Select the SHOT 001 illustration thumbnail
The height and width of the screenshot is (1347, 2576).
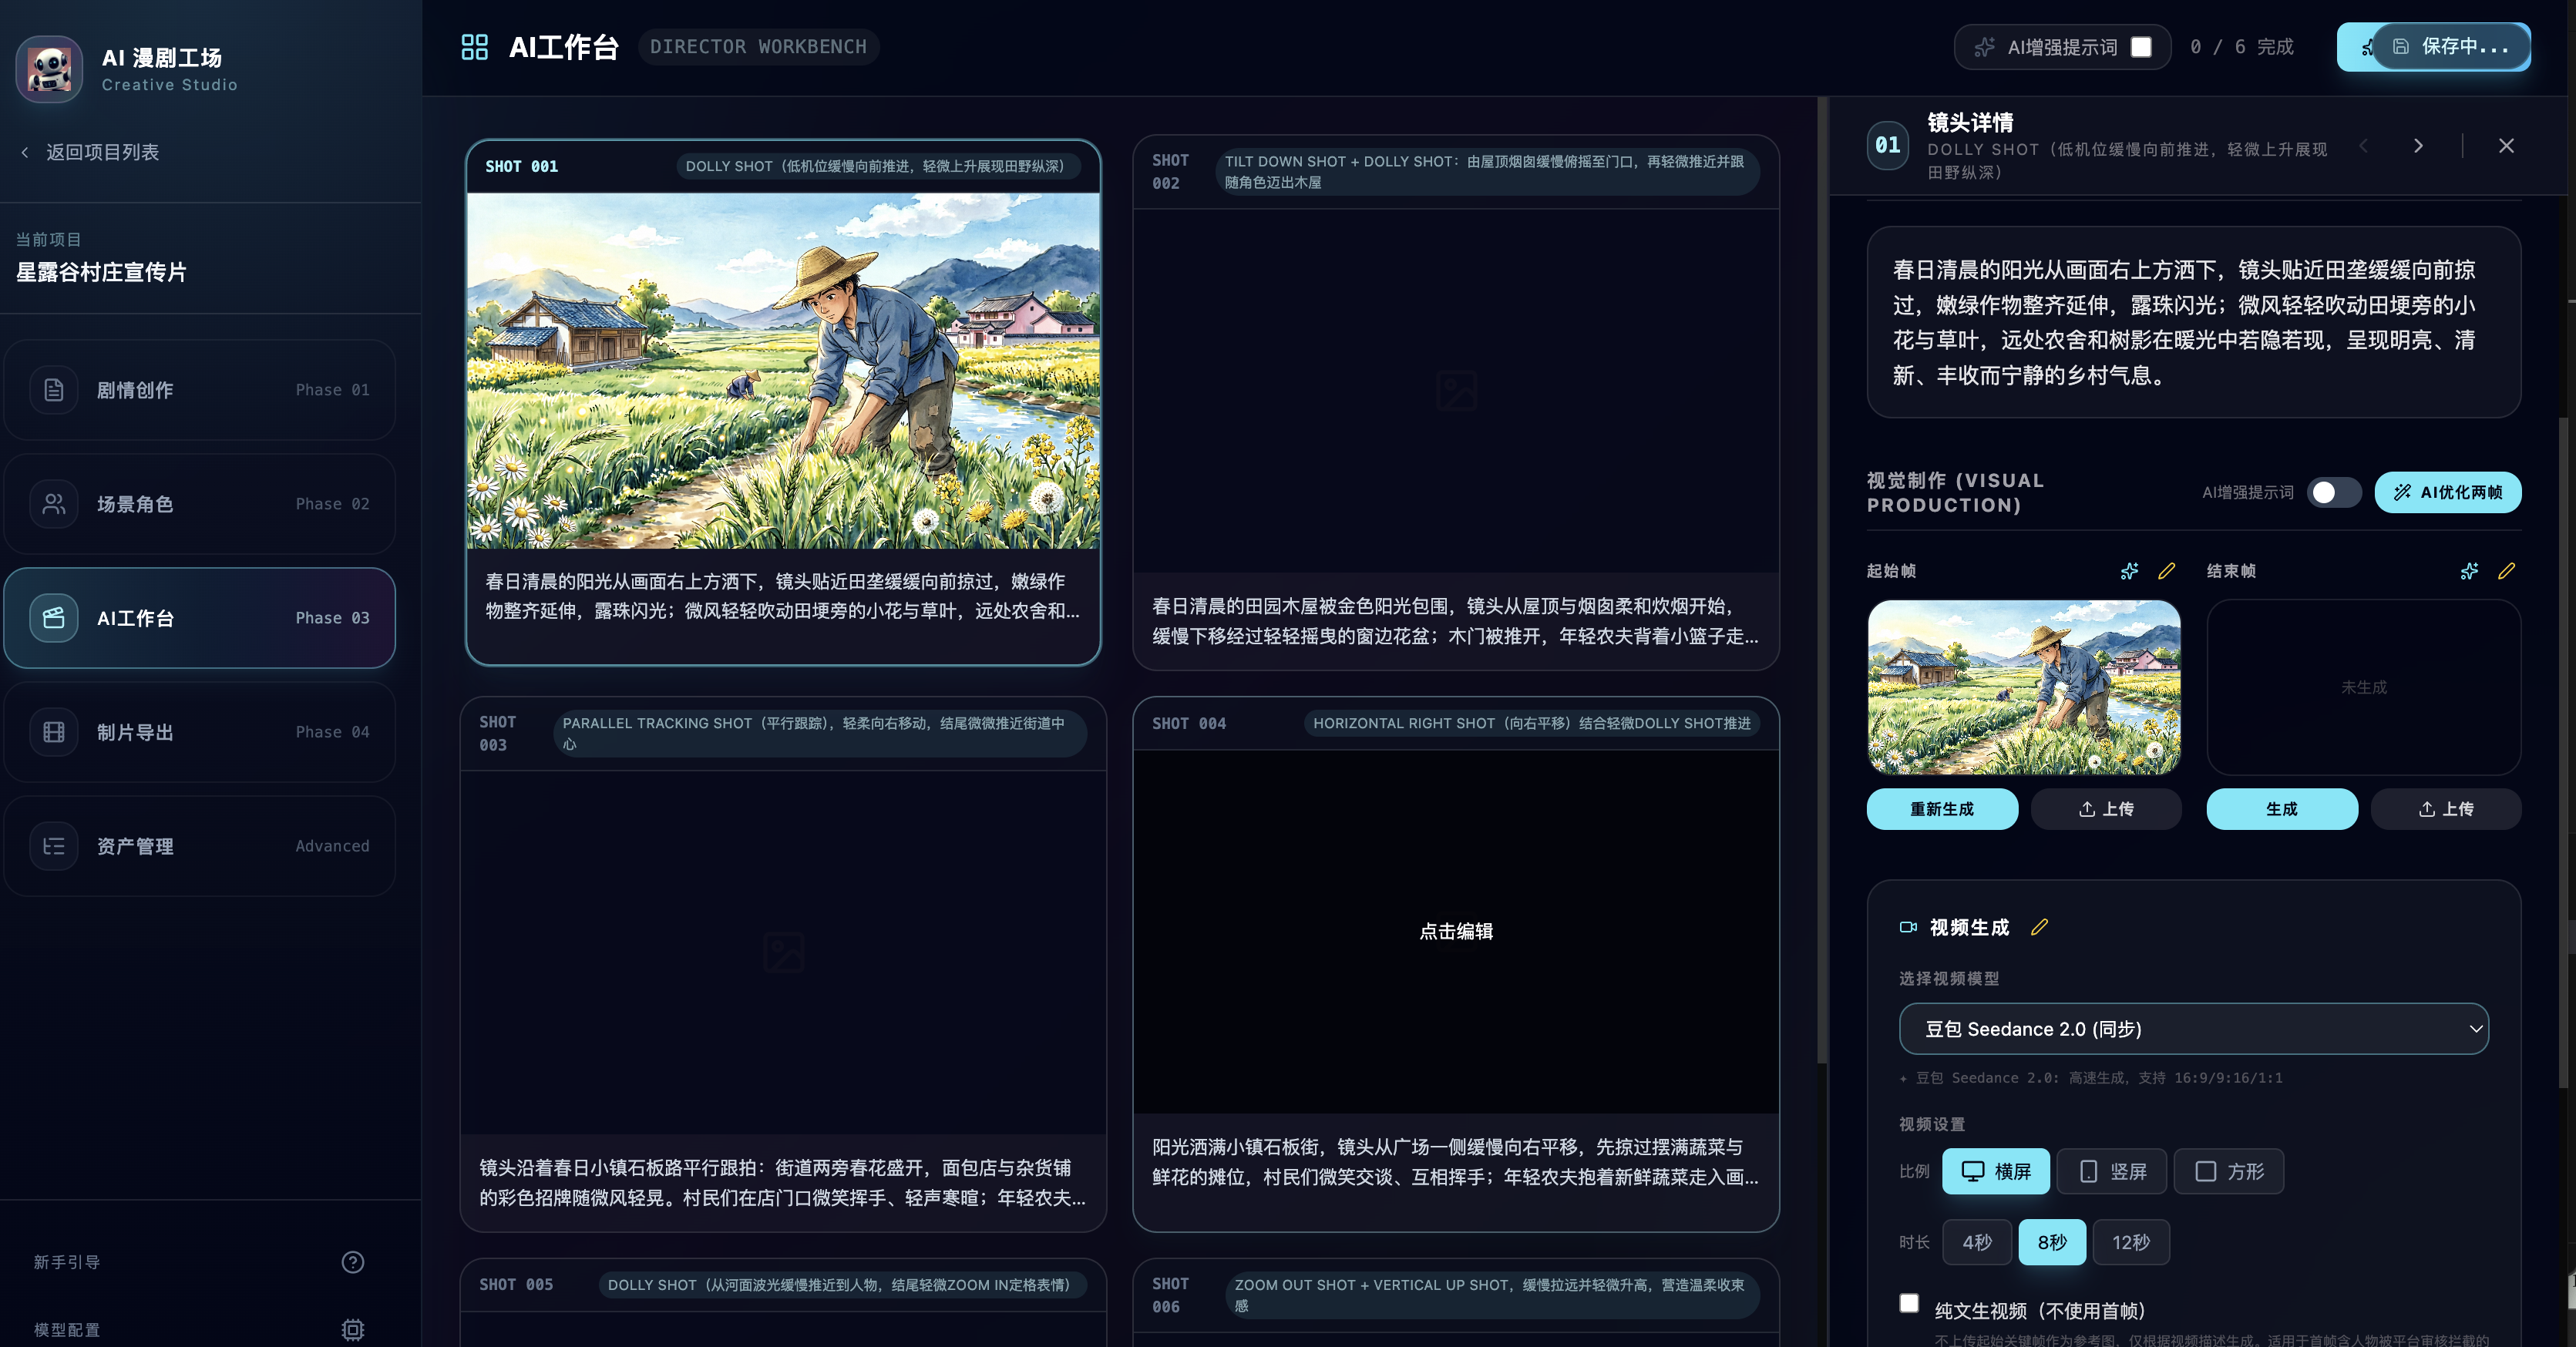tap(783, 371)
